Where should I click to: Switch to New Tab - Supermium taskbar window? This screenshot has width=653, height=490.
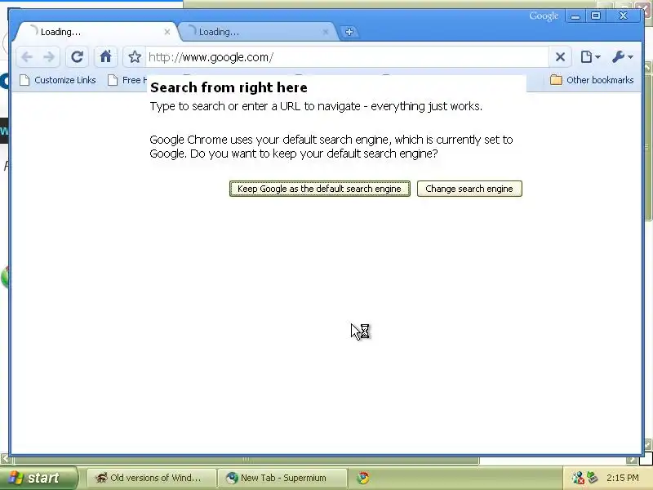click(282, 478)
